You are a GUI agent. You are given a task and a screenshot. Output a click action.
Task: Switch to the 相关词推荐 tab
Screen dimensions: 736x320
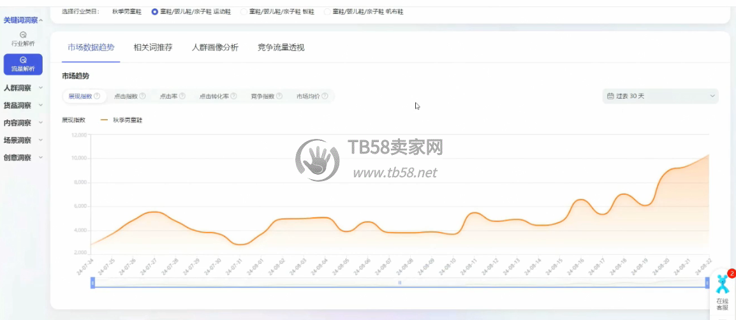(152, 47)
